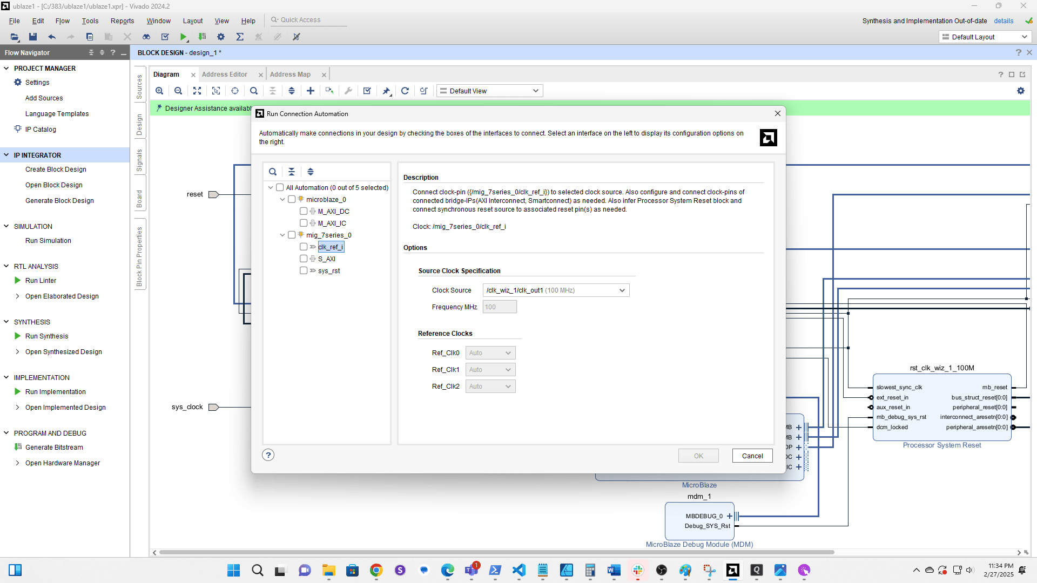Click the Zoom In diagram icon
This screenshot has width=1037, height=583.
point(159,91)
